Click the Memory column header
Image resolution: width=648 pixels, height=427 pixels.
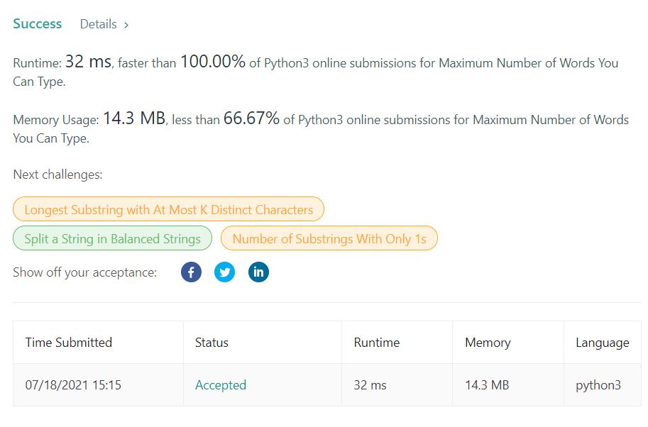coord(488,343)
